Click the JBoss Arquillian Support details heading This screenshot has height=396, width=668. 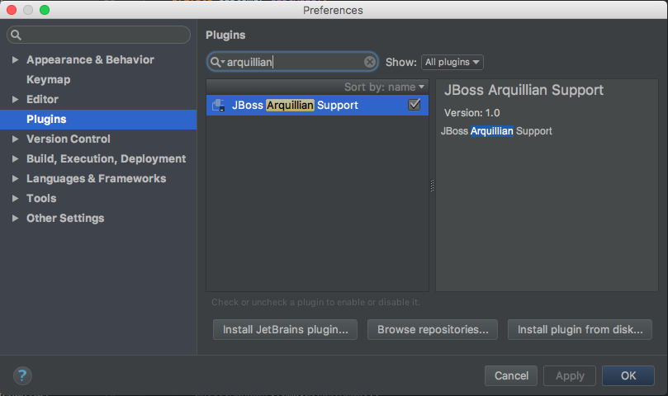524,90
